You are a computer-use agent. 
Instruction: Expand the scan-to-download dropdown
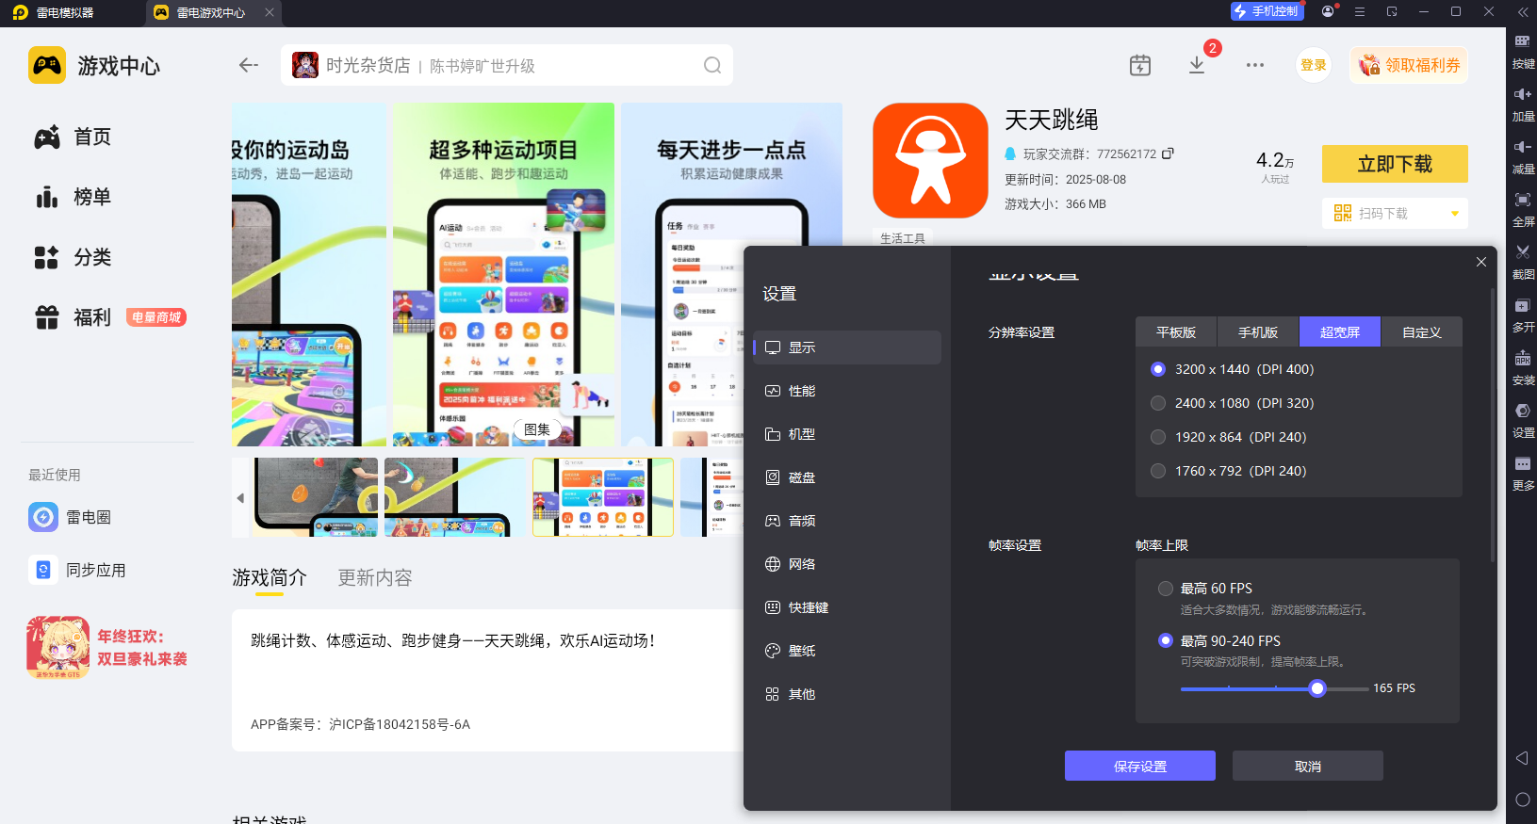point(1455,214)
